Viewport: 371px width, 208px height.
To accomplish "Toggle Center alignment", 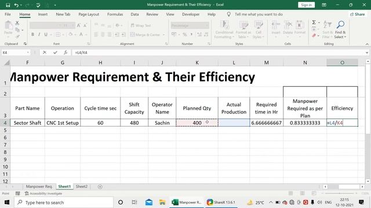I will (103, 35).
